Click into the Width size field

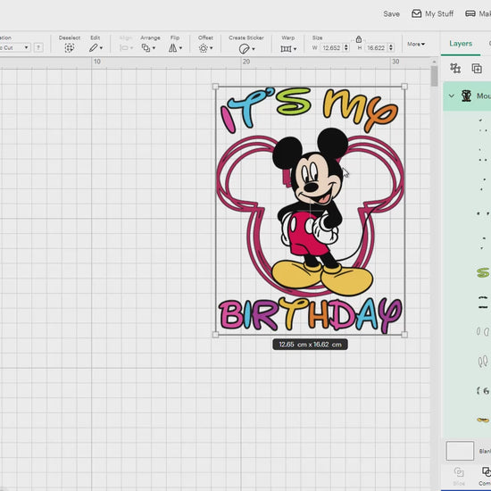click(331, 48)
